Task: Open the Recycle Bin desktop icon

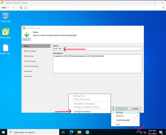Action: pos(5,17)
